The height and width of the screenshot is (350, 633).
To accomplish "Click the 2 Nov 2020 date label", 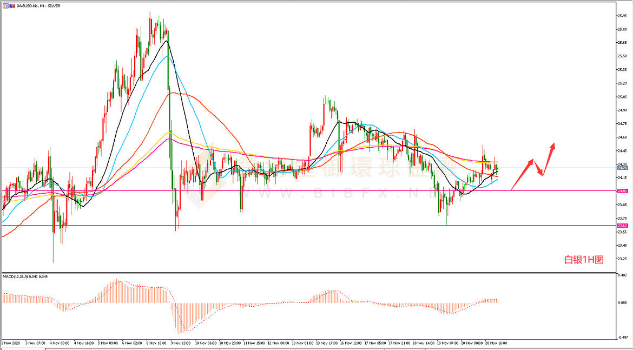I will pyautogui.click(x=10, y=342).
